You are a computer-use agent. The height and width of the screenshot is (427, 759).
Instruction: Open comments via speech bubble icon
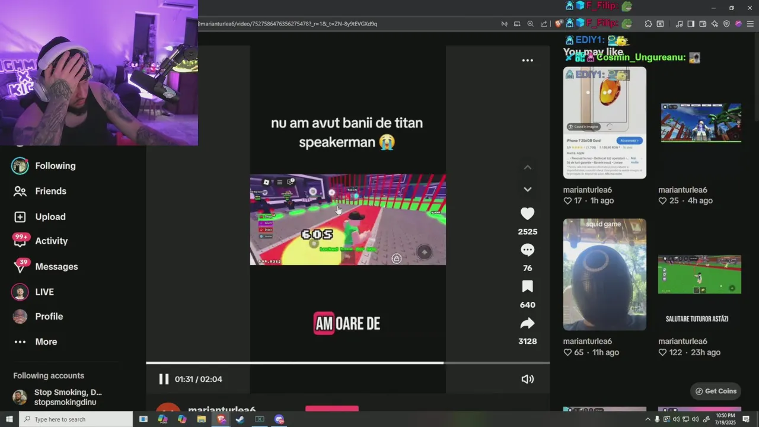tap(527, 250)
